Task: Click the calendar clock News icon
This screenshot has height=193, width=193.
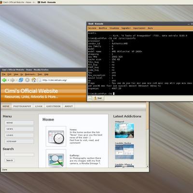Action: (x=56, y=136)
